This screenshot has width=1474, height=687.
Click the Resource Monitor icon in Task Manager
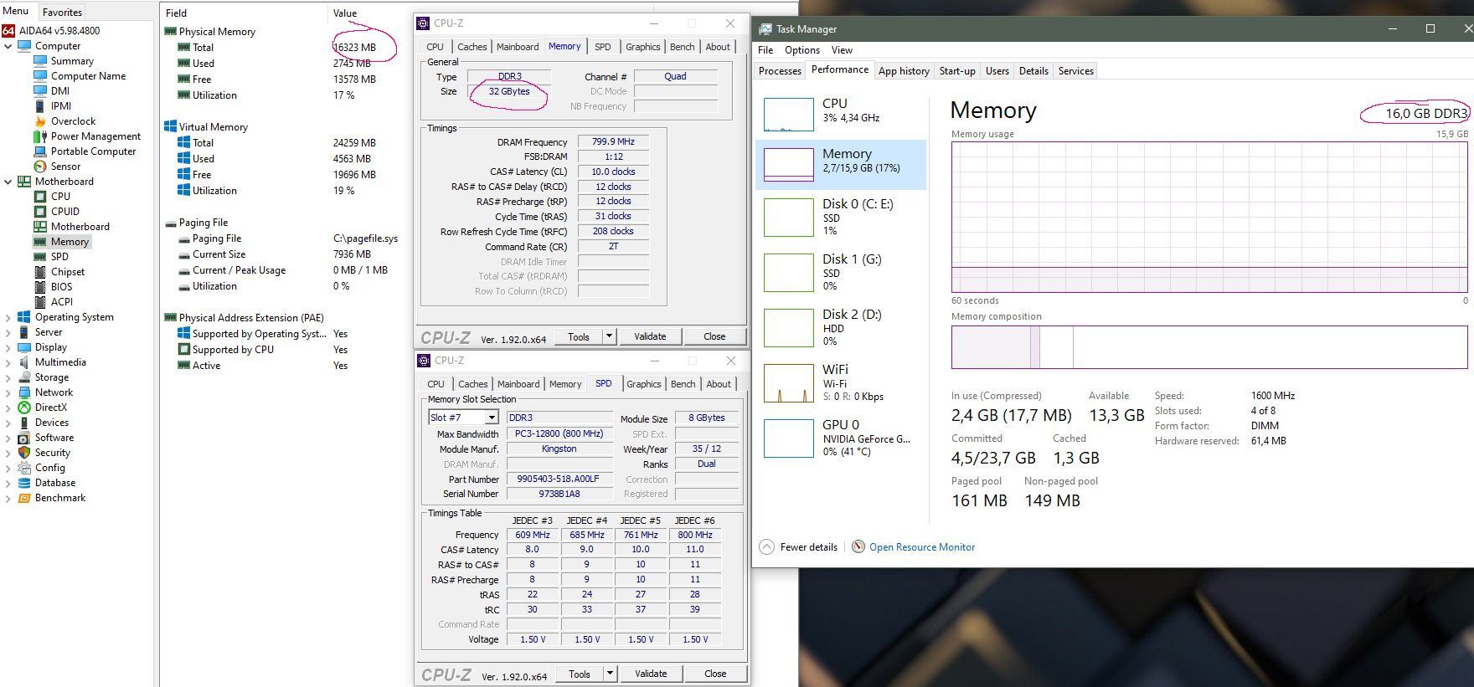click(x=858, y=546)
